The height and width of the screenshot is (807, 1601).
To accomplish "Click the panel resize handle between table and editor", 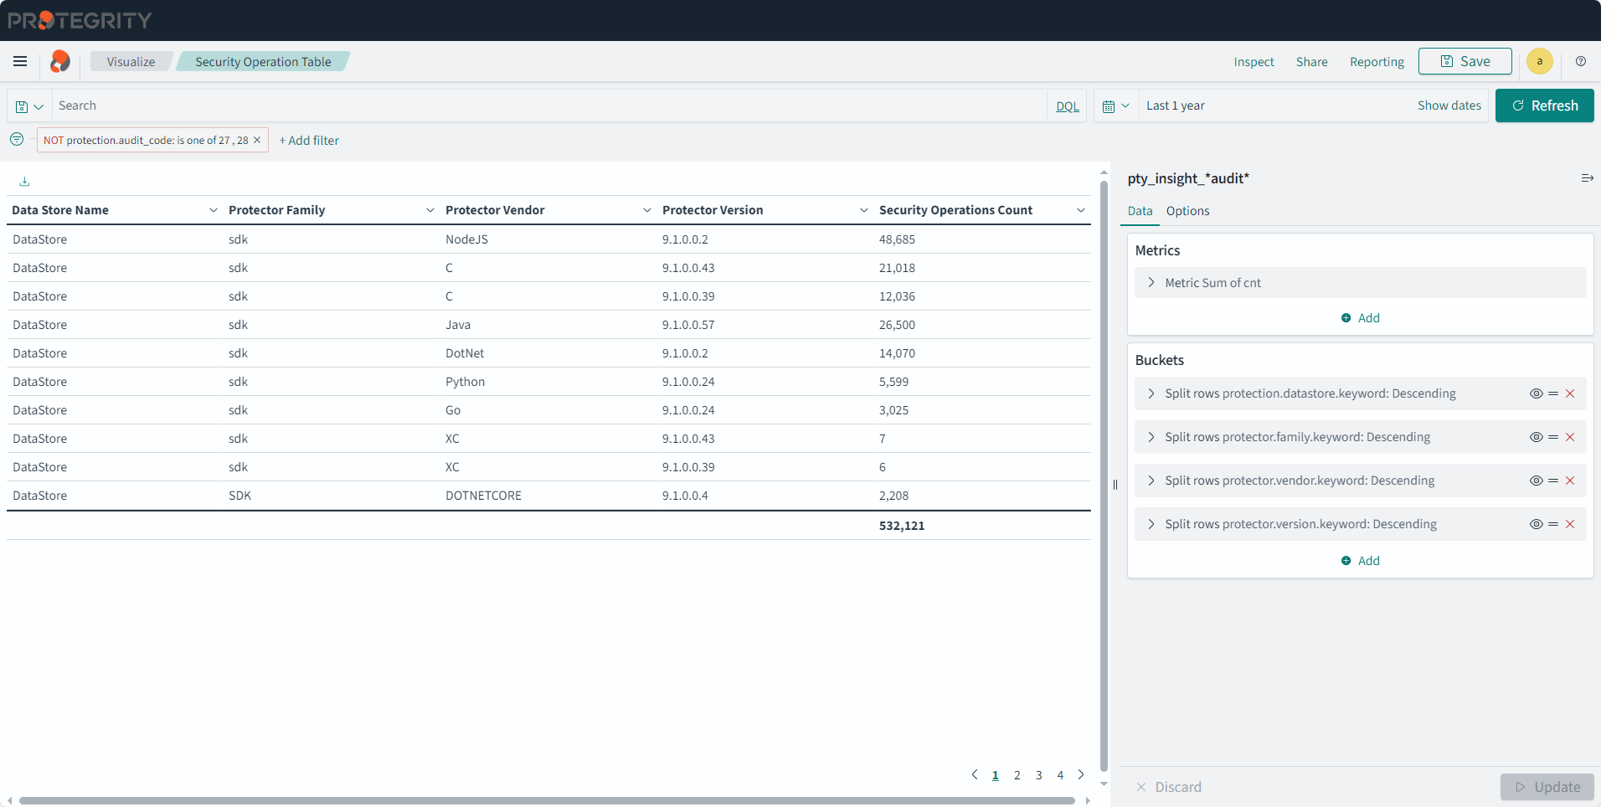I will 1115,485.
